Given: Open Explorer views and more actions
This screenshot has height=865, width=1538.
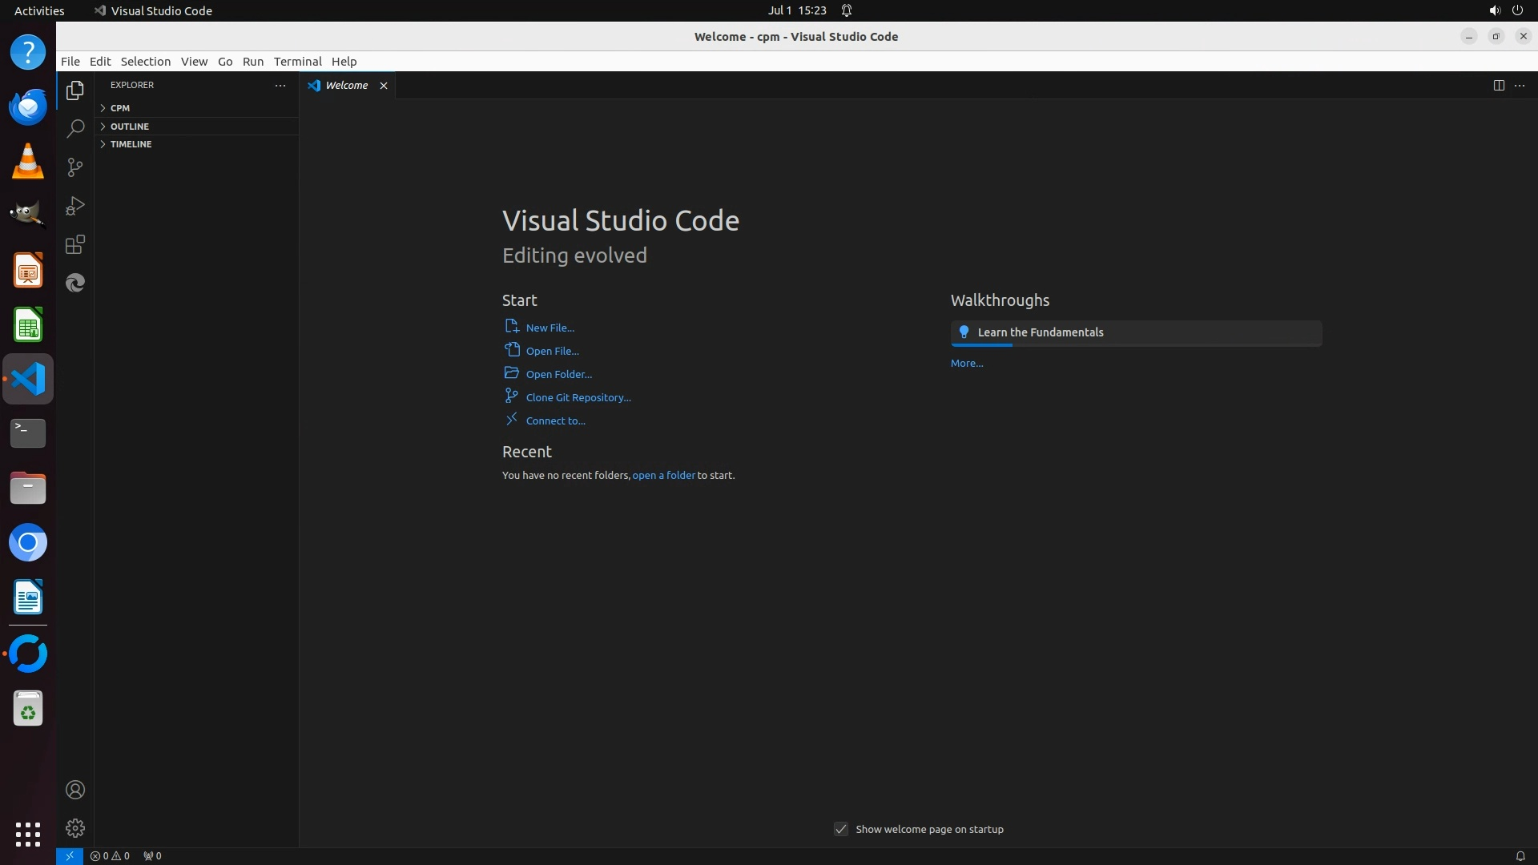Looking at the screenshot, I should [280, 85].
